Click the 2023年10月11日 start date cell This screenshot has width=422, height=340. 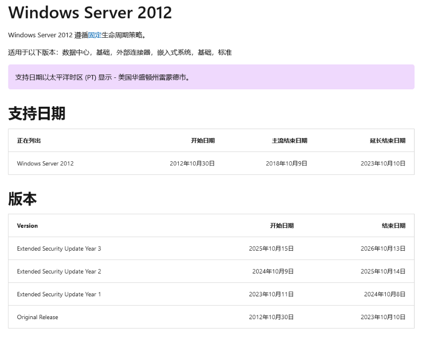coord(271,294)
